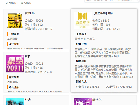Image resolution: width=140 pixels, height=105 pixels.
Task: Click the 血色娱乐2018巅峰公会 introduction paragraph
Action: click(x=103, y=53)
